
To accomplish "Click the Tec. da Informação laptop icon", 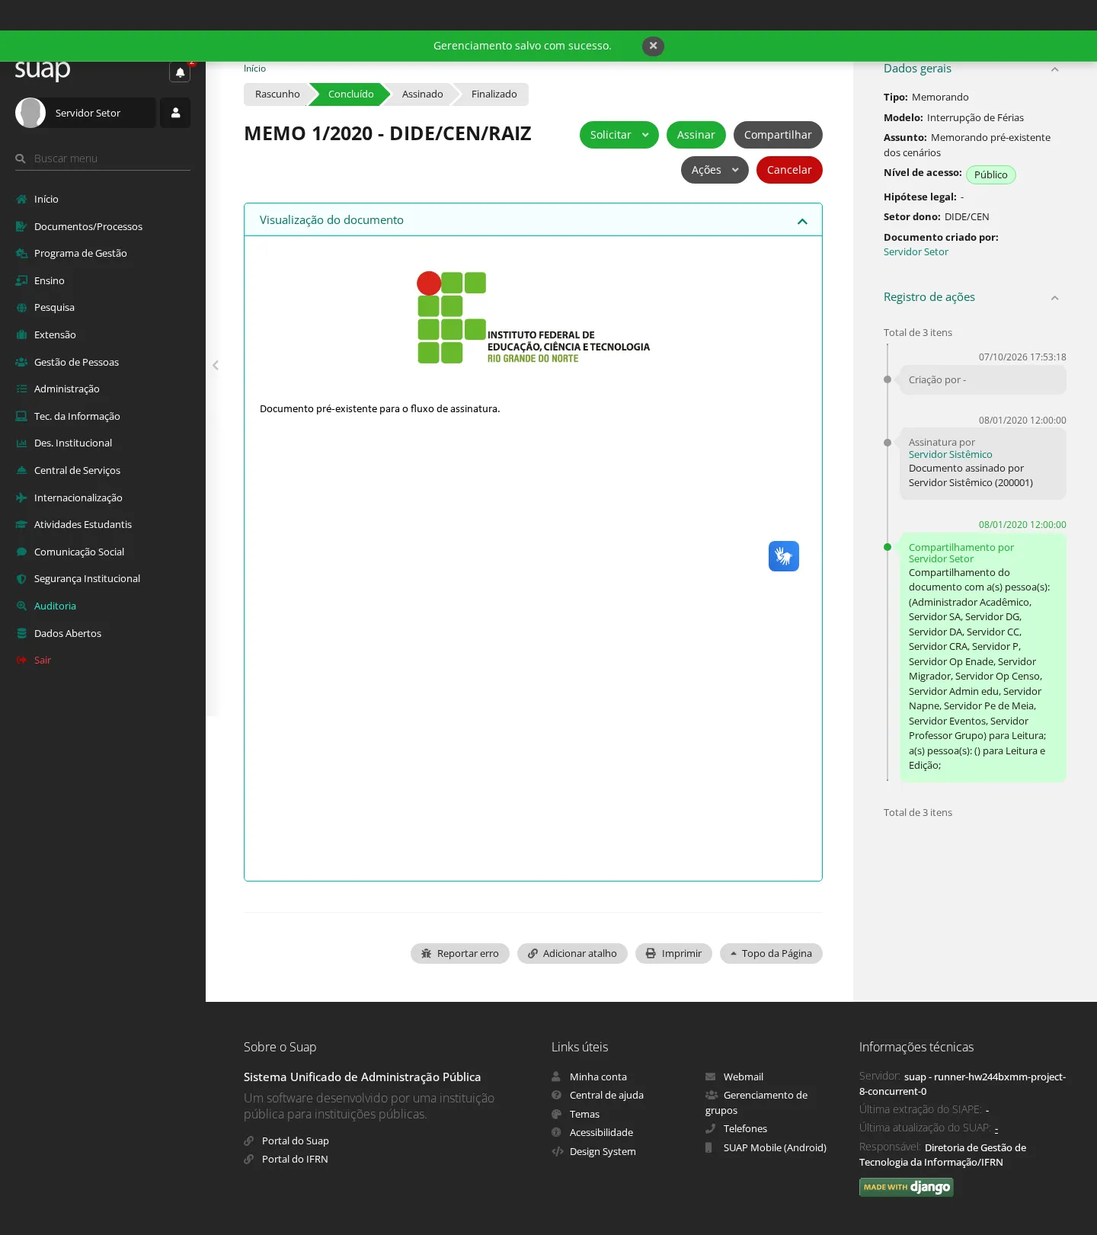I will point(21,416).
